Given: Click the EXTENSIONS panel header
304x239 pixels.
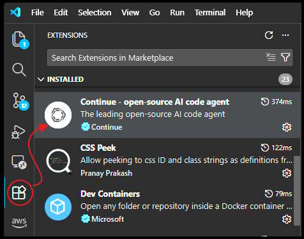Looking at the screenshot, I should 67,35.
